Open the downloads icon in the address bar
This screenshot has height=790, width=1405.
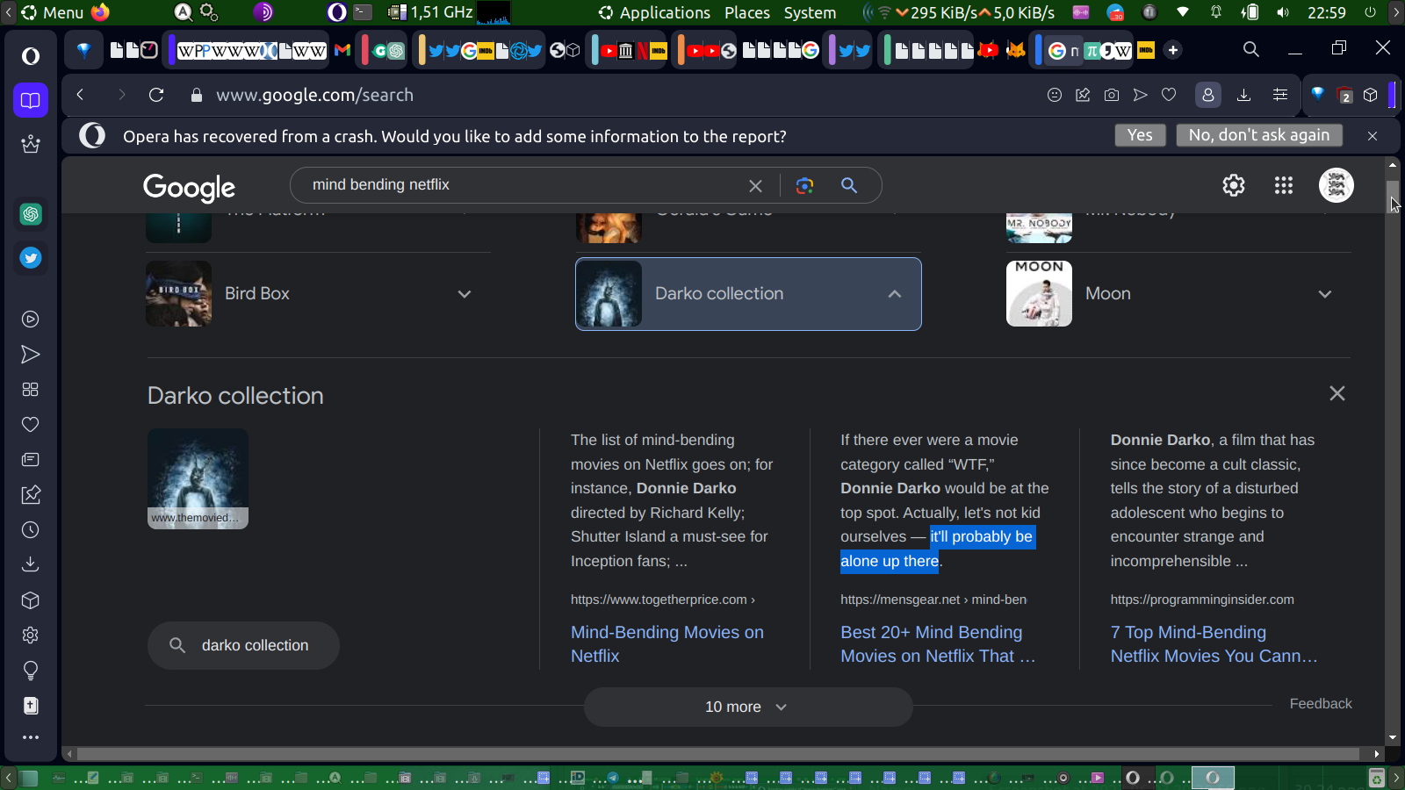click(1243, 95)
